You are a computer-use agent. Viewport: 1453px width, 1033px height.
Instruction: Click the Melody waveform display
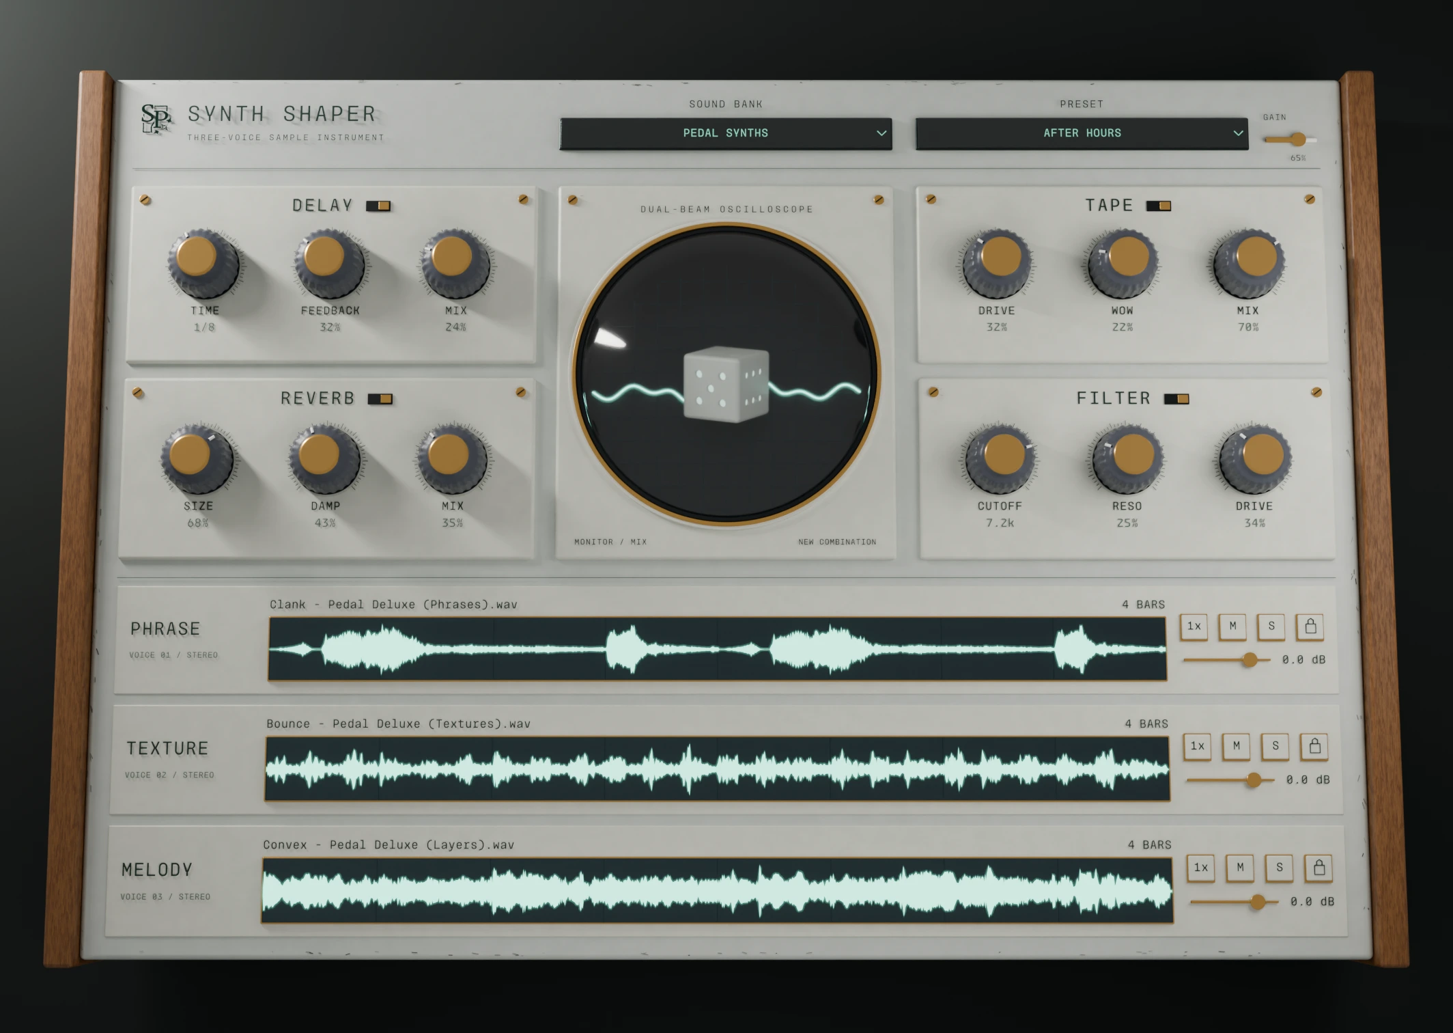click(x=718, y=891)
